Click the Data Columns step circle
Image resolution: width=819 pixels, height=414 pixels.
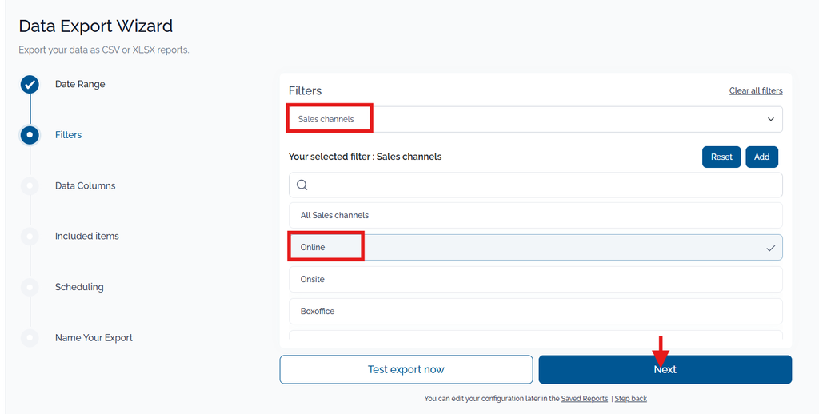click(30, 185)
